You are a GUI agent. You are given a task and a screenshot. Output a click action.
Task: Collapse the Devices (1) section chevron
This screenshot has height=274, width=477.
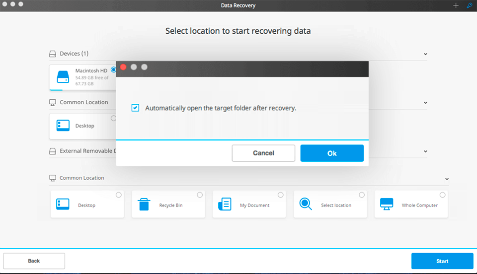425,54
